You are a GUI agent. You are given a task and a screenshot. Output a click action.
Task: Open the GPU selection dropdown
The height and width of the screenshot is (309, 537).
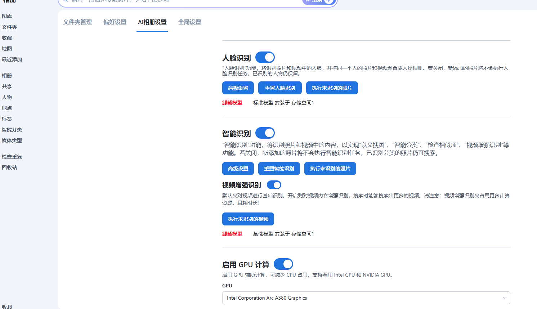click(366, 298)
